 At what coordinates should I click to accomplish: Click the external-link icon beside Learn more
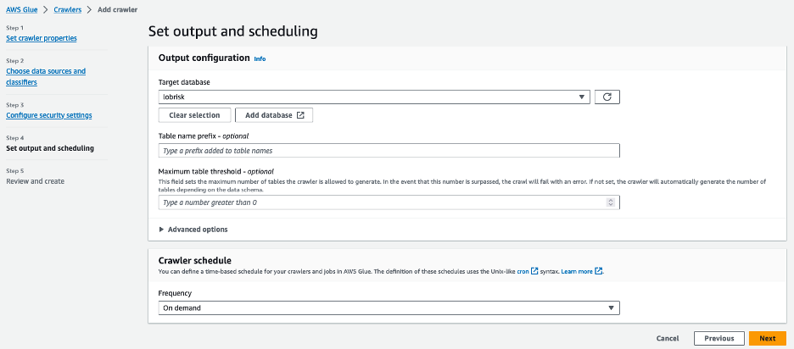click(x=598, y=271)
